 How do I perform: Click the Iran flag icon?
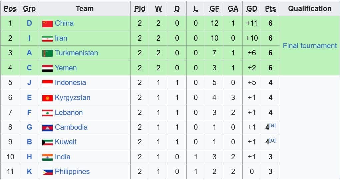tap(47, 39)
